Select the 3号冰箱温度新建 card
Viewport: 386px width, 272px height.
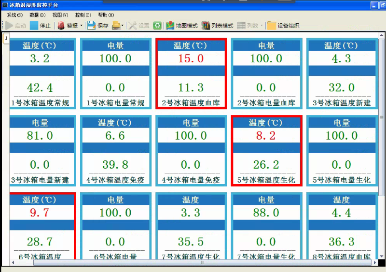click(342, 73)
